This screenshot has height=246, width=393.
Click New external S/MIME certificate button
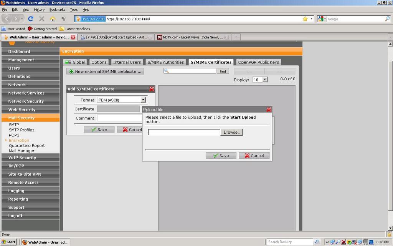[105, 71]
